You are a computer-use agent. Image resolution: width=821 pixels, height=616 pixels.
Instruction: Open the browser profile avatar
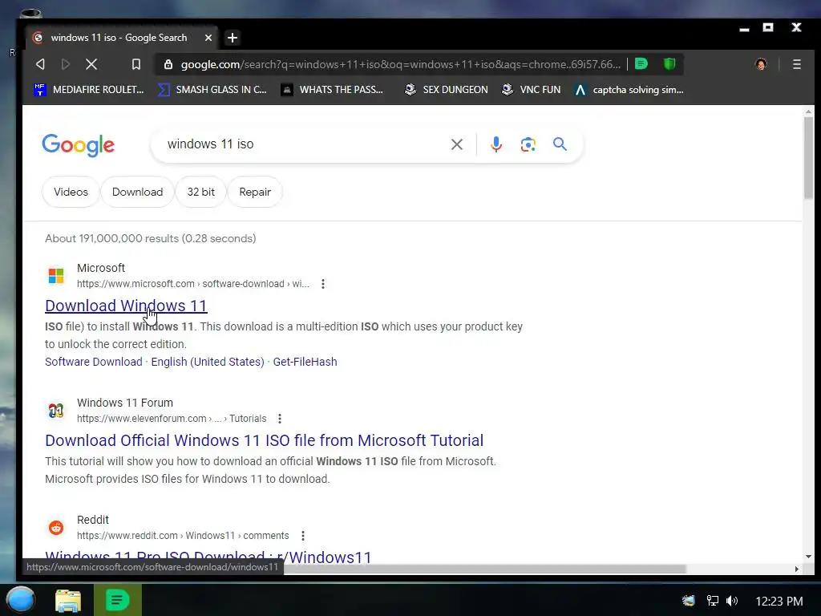(761, 64)
